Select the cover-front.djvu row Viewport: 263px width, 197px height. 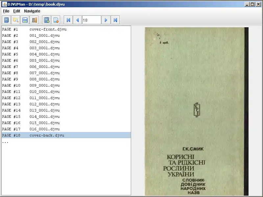tap(66, 29)
